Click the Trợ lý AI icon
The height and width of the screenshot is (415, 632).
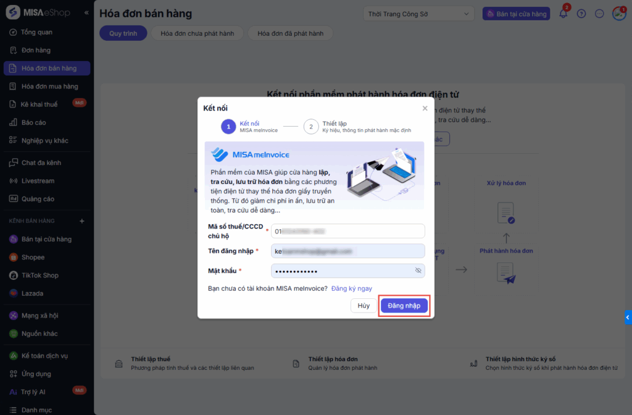(x=14, y=392)
